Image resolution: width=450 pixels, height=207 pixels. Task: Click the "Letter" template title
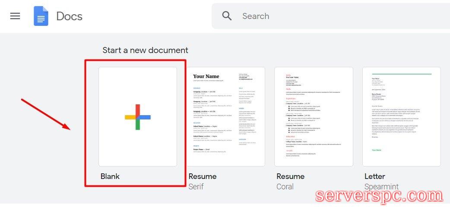pos(374,176)
